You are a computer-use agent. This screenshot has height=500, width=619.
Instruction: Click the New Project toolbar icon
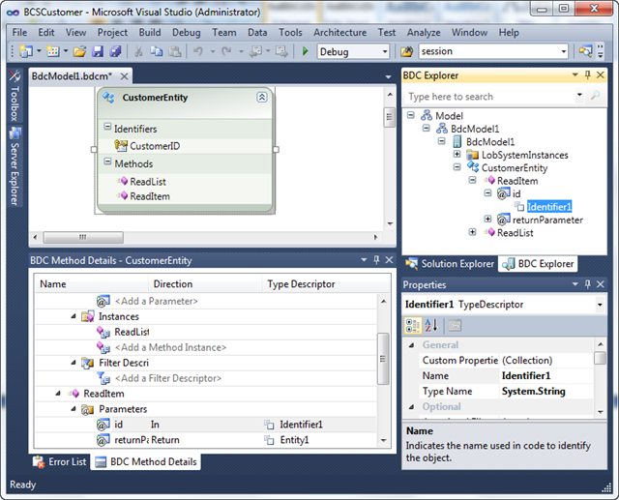pos(26,51)
